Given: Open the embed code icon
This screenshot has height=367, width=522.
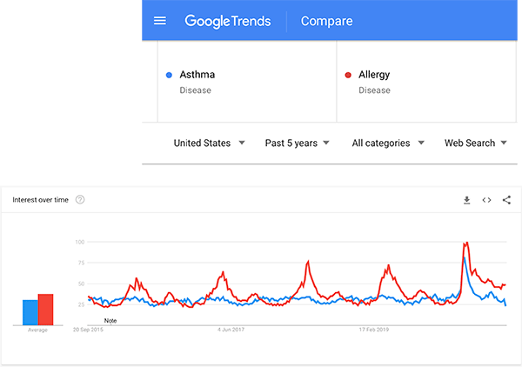Looking at the screenshot, I should coord(486,200).
